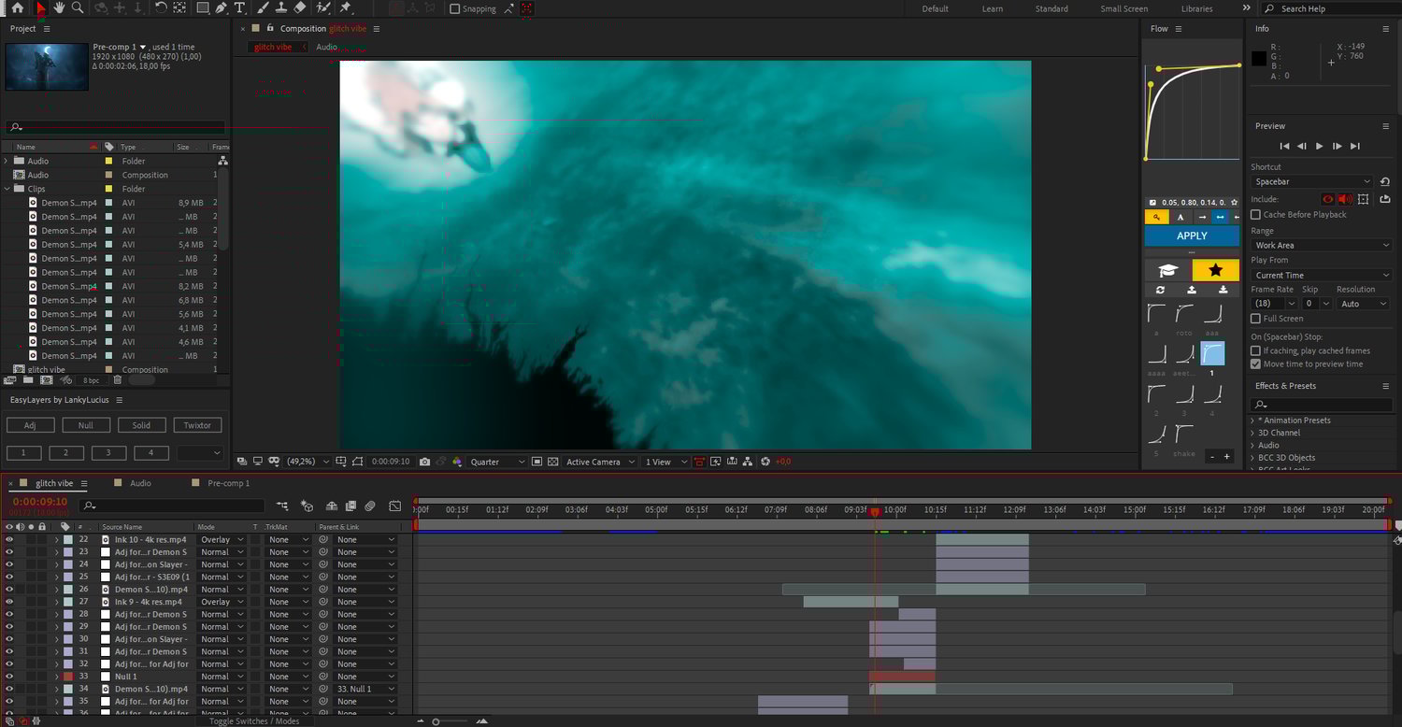Hide layer 27 Ink 9 - 4k res.mp4
This screenshot has width=1402, height=727.
9,602
